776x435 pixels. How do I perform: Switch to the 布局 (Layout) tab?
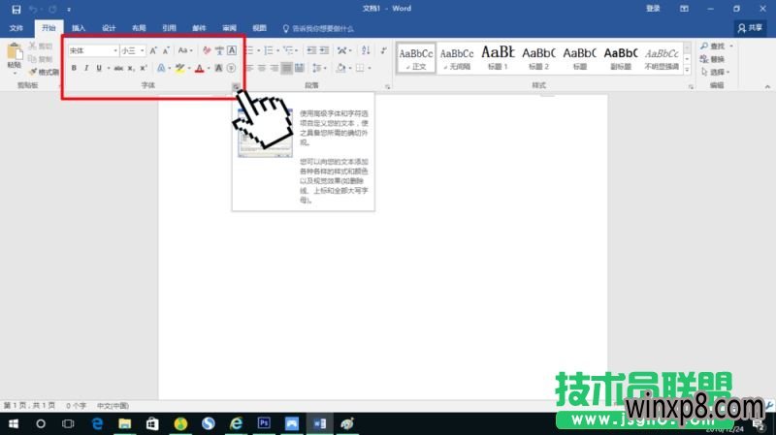[139, 28]
